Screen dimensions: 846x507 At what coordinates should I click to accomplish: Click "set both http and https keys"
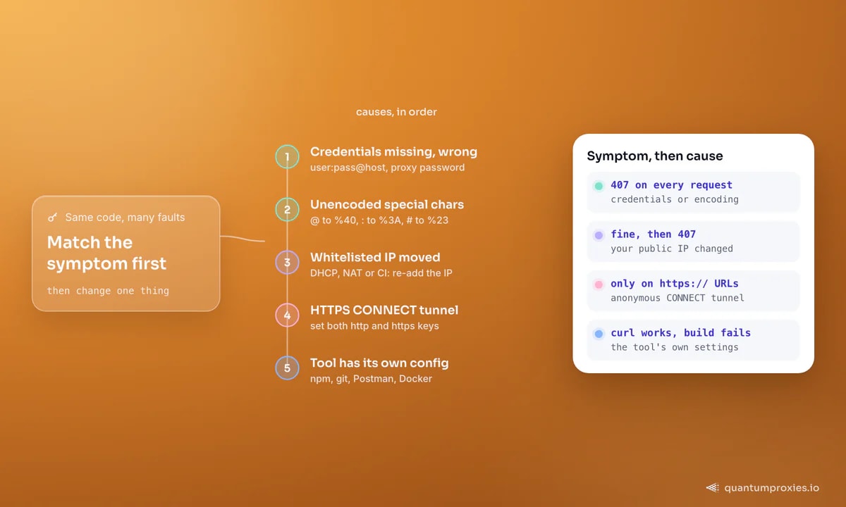pyautogui.click(x=374, y=326)
